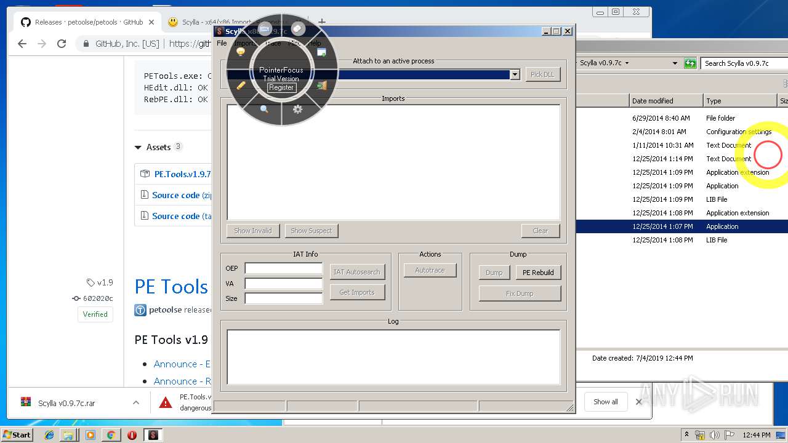Focus the OEP input field
788x443 pixels.
click(x=284, y=268)
